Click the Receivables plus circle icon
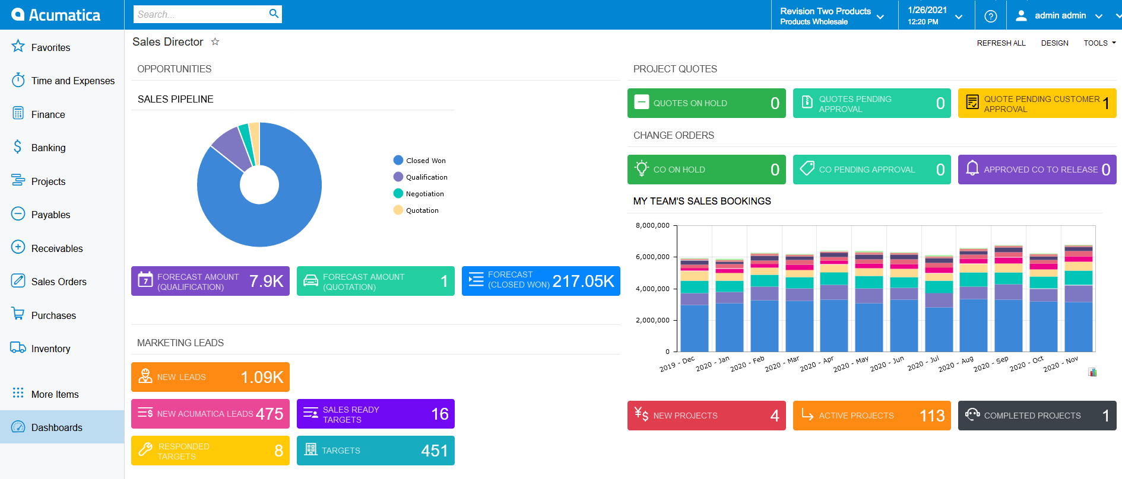Viewport: 1122px width, 479px height. click(18, 247)
